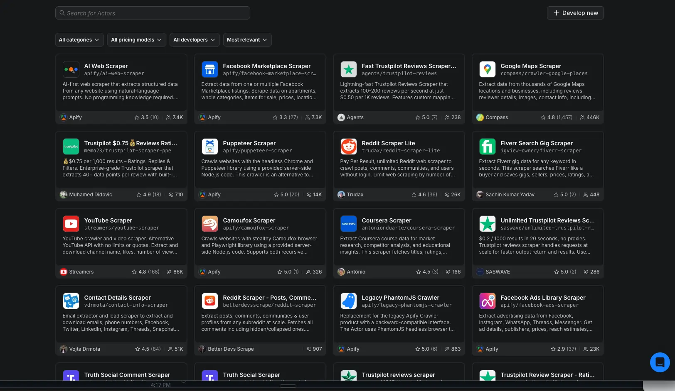Image resolution: width=675 pixels, height=391 pixels.
Task: Open the Puppeteer Scraper title link
Action: point(249,143)
